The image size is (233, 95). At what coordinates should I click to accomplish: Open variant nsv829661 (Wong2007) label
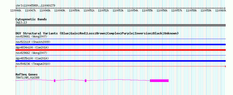point(31,36)
